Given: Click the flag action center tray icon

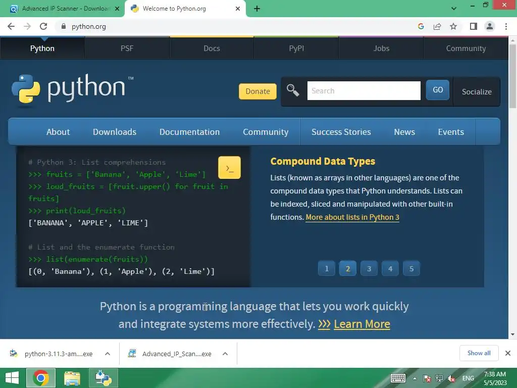Looking at the screenshot, I should click(427, 378).
